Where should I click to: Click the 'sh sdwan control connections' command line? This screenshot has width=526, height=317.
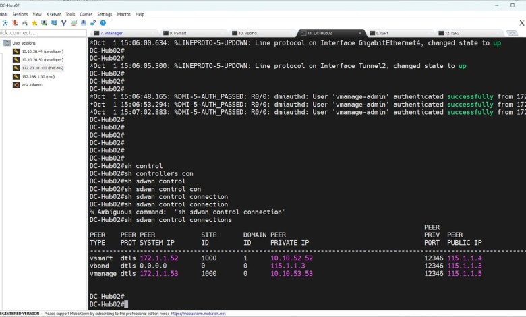tap(160, 220)
